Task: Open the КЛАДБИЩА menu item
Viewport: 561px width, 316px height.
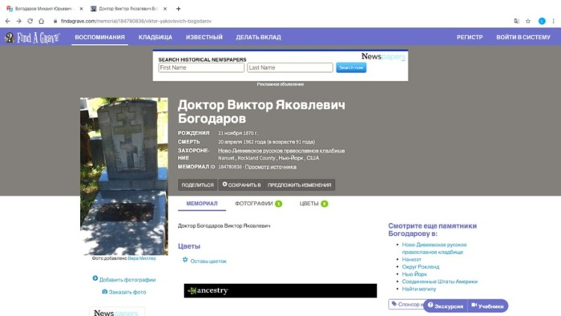Action: tap(155, 37)
